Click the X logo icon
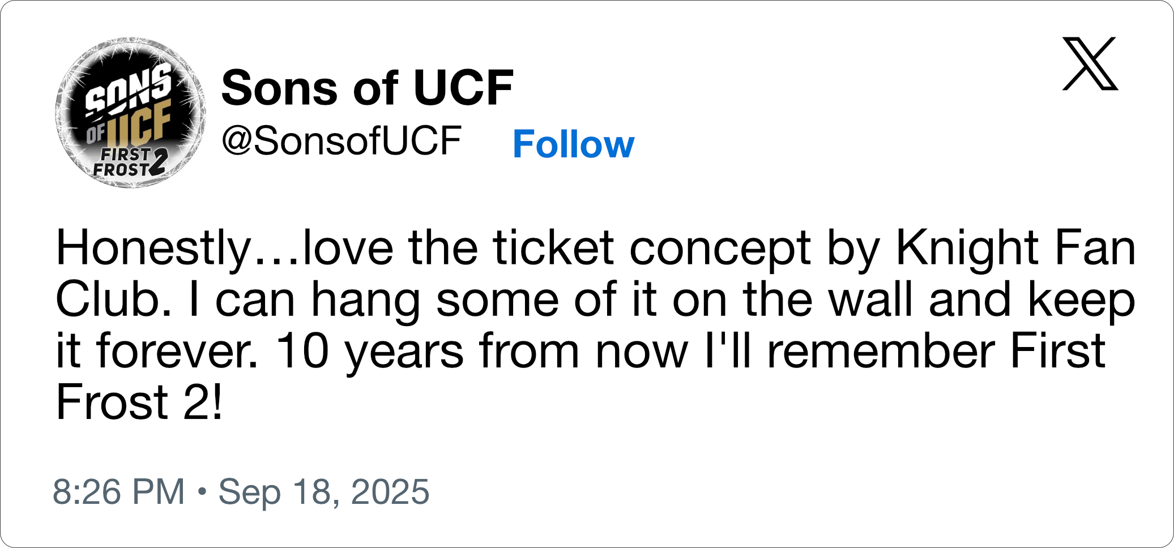Image resolution: width=1174 pixels, height=548 pixels. click(x=1090, y=64)
